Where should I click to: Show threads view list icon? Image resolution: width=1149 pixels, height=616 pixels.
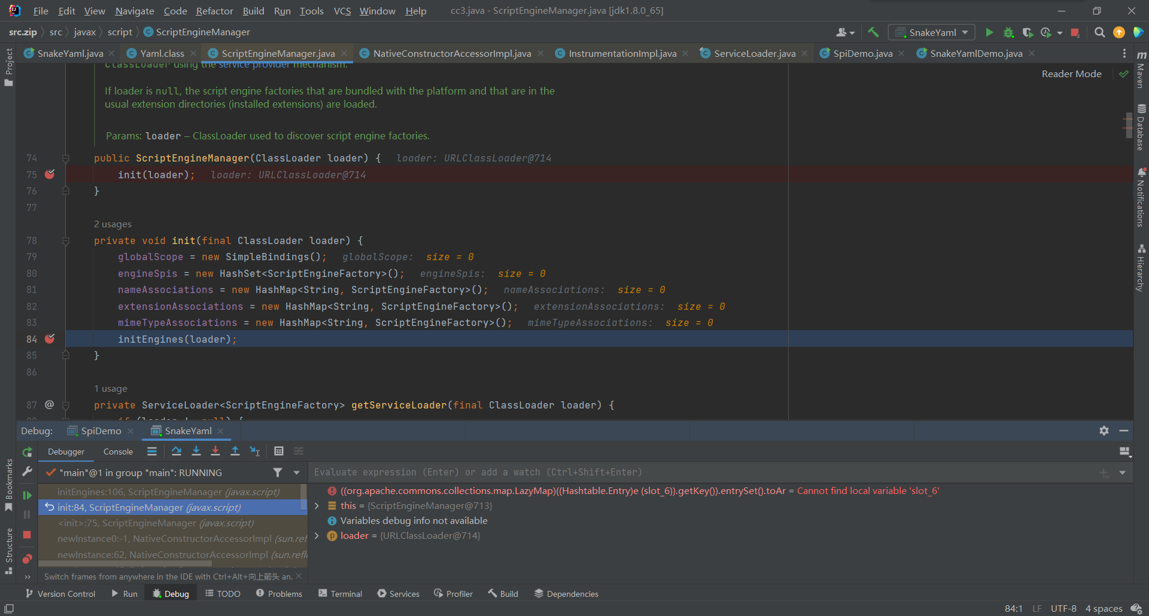pyautogui.click(x=152, y=451)
